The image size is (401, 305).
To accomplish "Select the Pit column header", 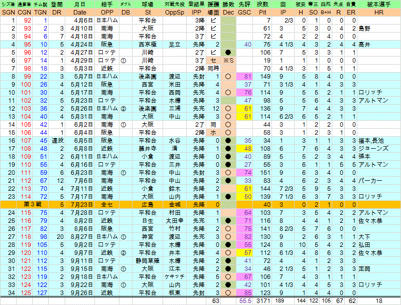I will (262, 12).
